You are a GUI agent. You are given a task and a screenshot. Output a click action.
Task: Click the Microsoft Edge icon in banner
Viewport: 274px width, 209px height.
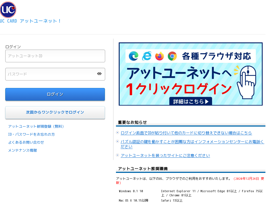pos(133,56)
